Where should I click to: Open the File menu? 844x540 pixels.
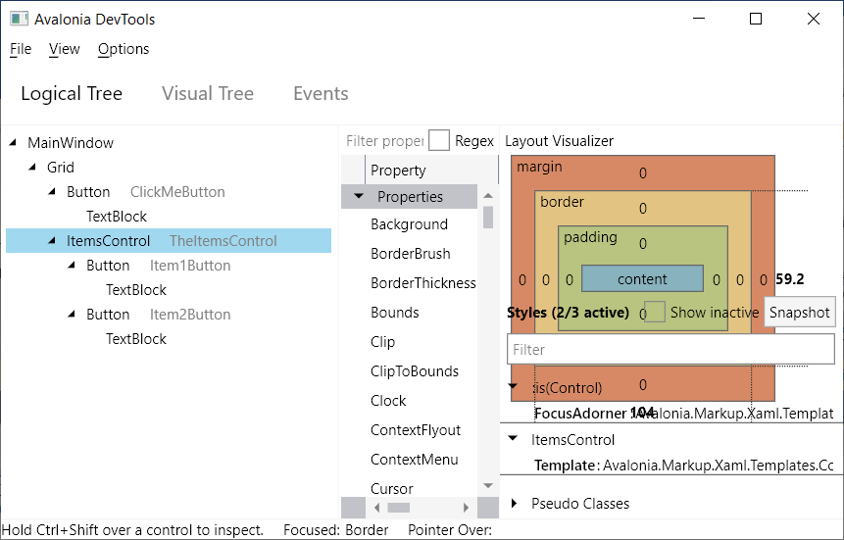tap(21, 49)
